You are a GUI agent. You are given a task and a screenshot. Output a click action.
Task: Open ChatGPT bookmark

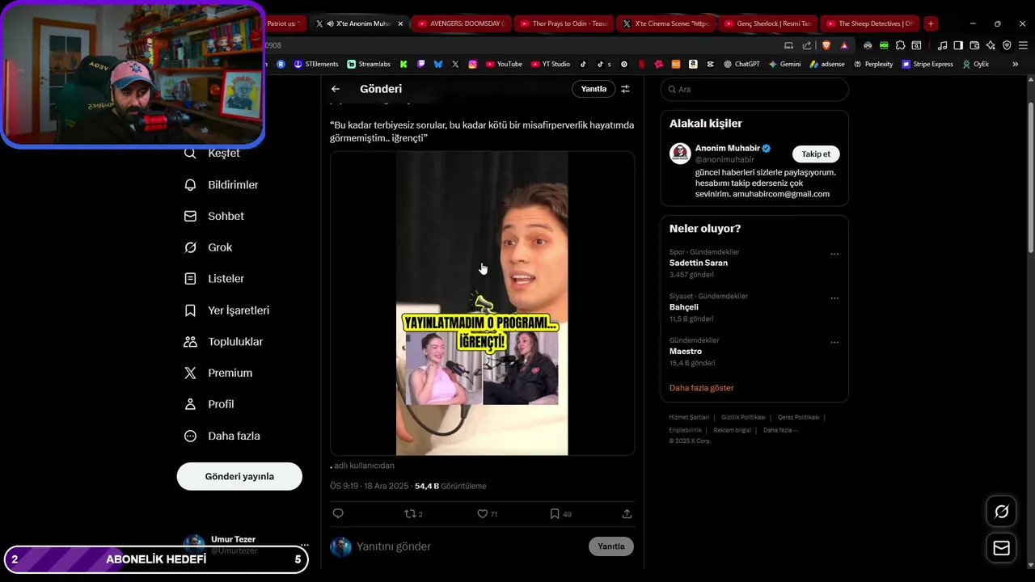coord(742,64)
